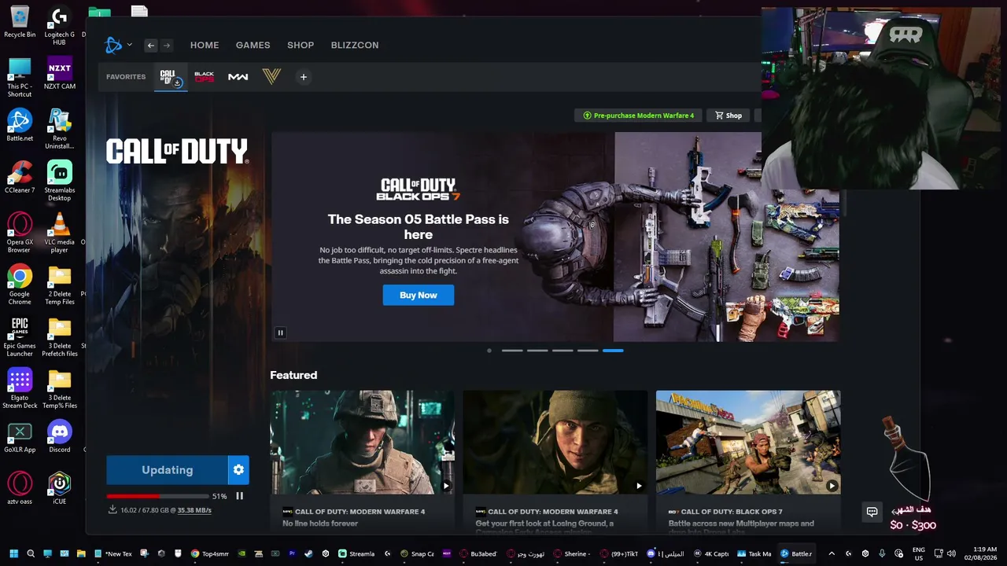
Task: Open Recycle Bin desktop icon
Action: tap(20, 21)
